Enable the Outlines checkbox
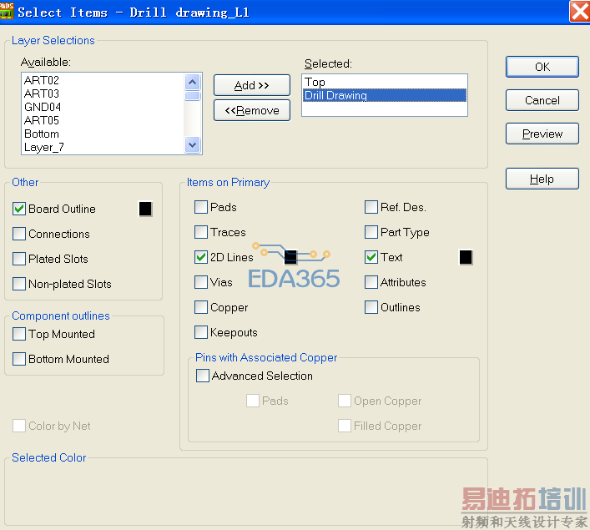The height and width of the screenshot is (530, 590). click(371, 307)
